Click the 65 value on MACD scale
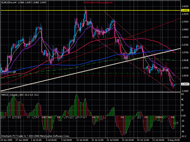 (x=182, y=94)
